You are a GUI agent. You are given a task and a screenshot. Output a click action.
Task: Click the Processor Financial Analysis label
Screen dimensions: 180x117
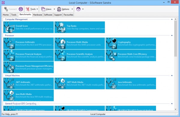(x=28, y=54)
